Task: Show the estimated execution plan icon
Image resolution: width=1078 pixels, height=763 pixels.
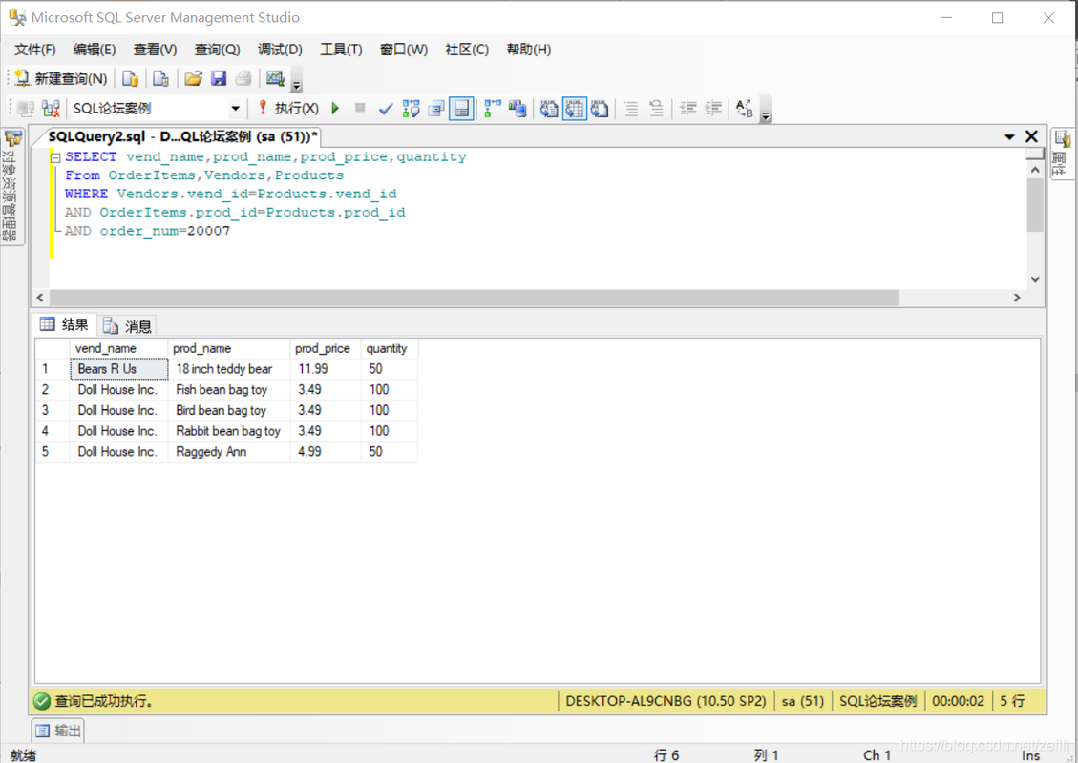Action: (412, 109)
